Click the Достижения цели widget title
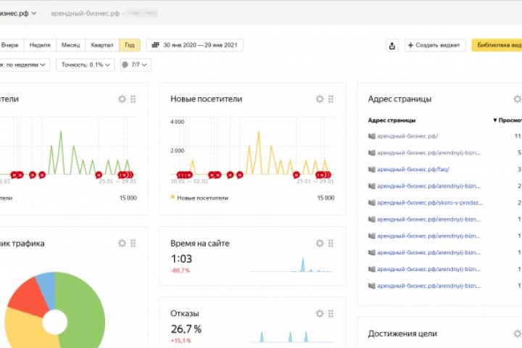This screenshot has width=522, height=348. [x=402, y=333]
